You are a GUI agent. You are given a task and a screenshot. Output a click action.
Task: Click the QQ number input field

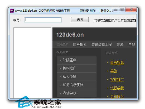coord(43,20)
